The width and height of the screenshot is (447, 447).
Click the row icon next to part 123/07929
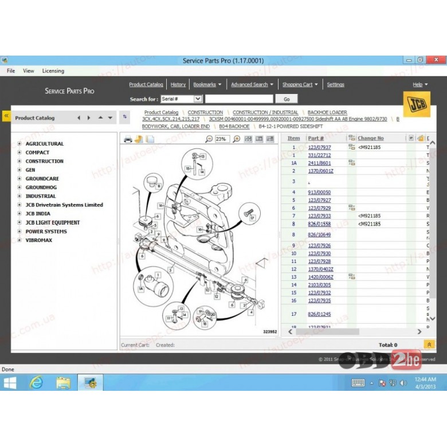tap(352, 208)
